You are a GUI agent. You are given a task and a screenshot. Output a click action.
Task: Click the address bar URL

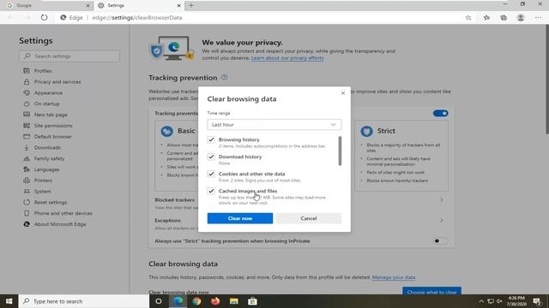[137, 17]
